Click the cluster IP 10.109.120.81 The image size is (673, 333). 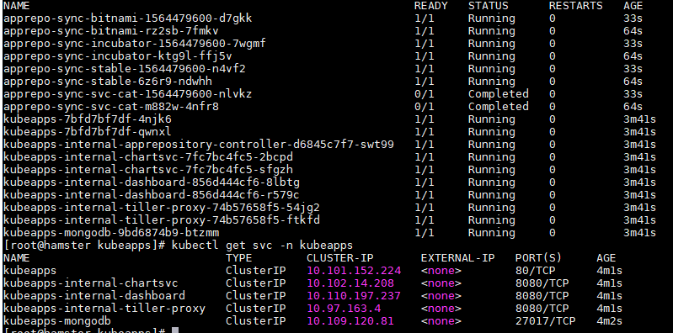point(350,321)
